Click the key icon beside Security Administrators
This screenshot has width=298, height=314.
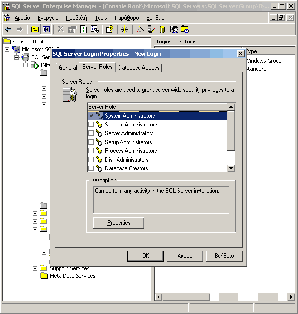coord(99,125)
